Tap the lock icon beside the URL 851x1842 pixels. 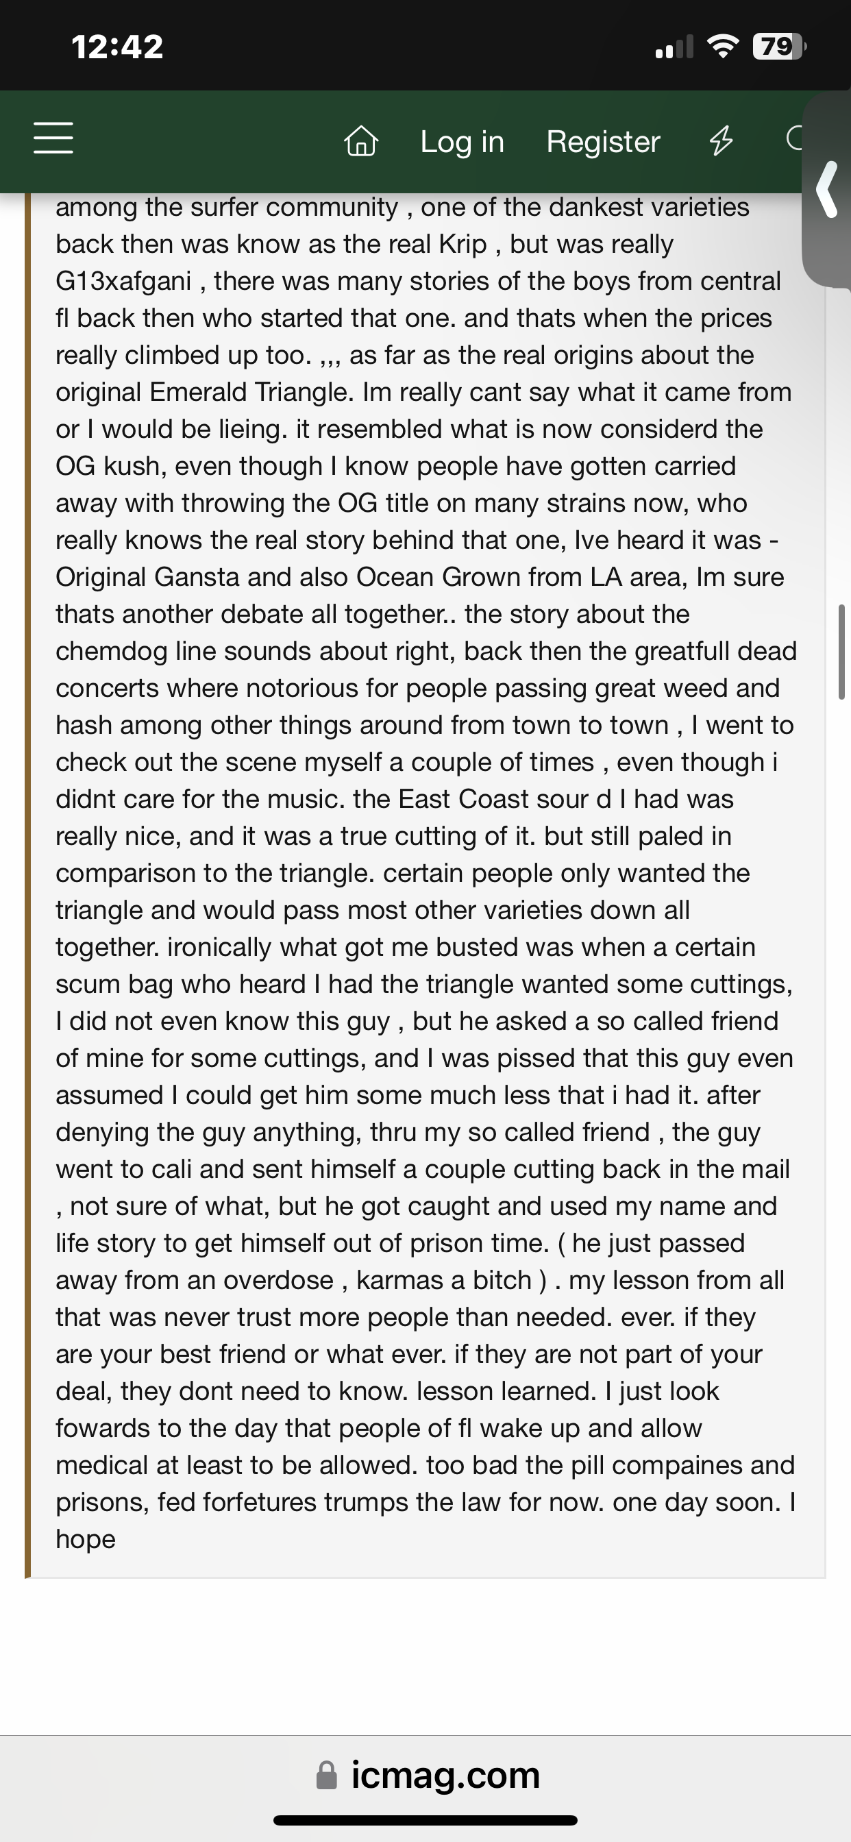tap(327, 1776)
